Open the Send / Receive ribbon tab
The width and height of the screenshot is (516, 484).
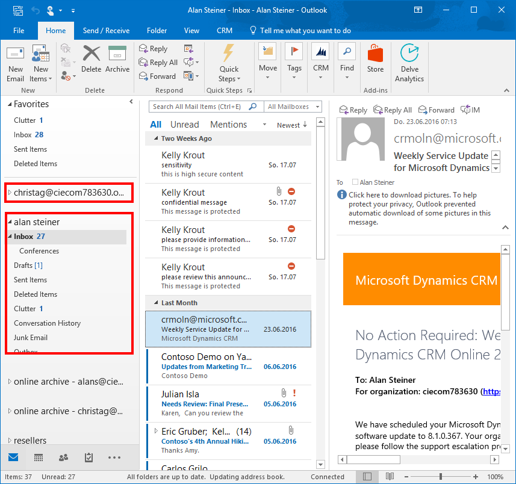(106, 31)
